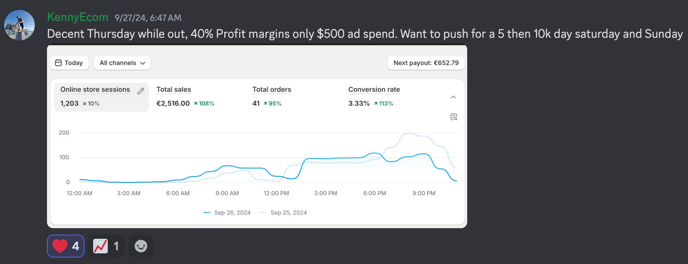
Task: Select the Total sales metric tab
Action: click(x=174, y=90)
